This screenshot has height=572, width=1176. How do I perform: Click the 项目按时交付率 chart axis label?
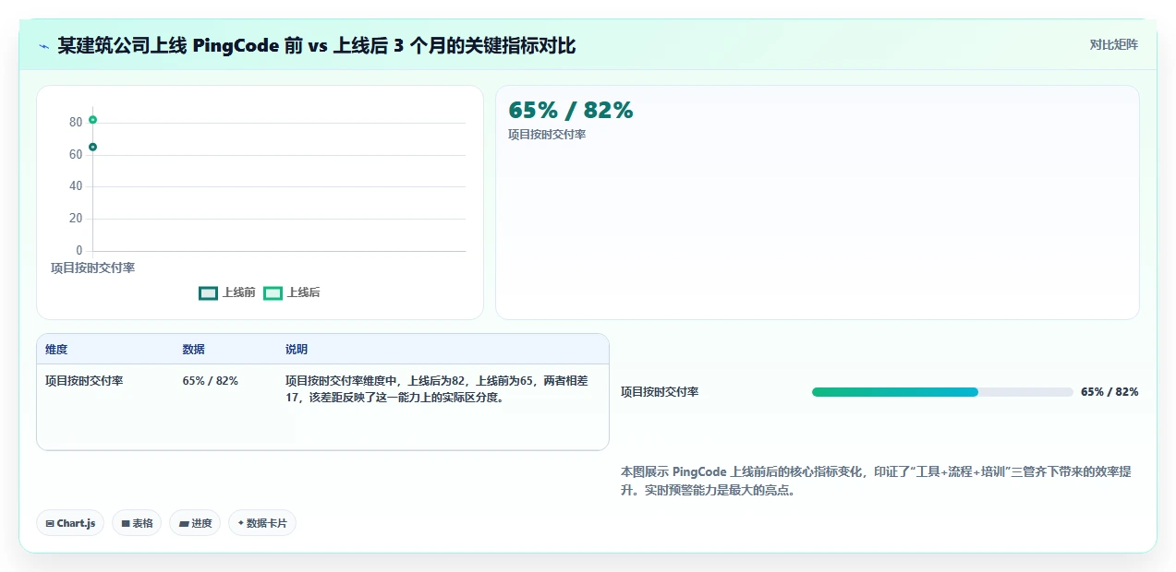click(92, 268)
